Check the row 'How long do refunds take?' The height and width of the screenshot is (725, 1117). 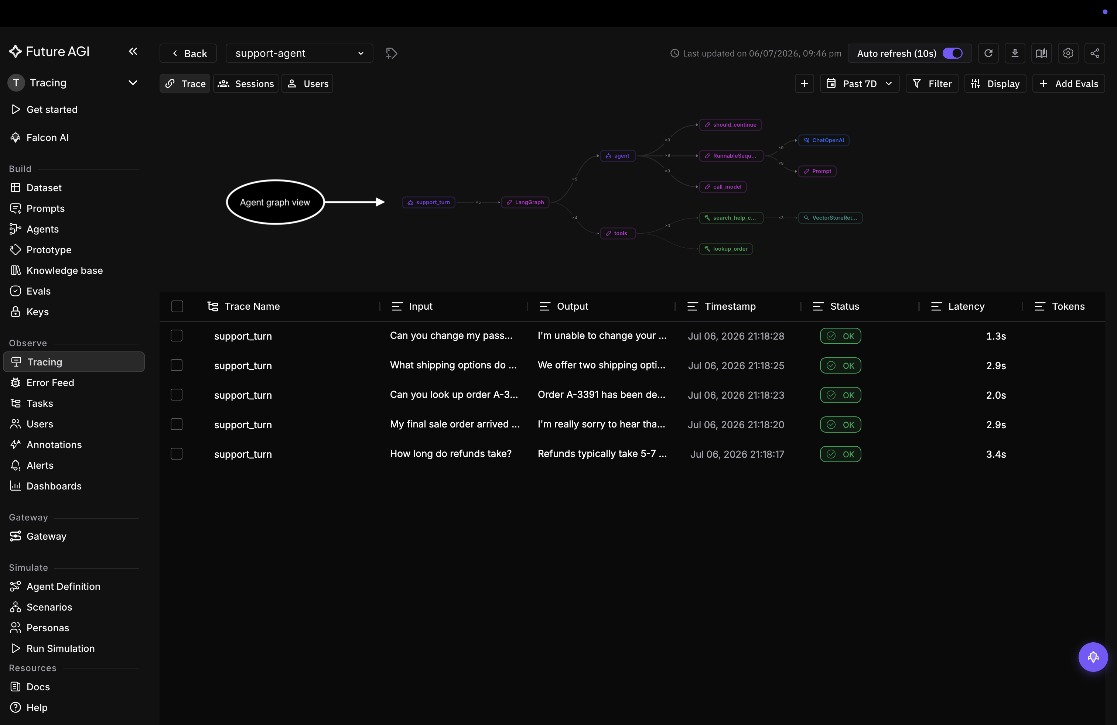(177, 454)
